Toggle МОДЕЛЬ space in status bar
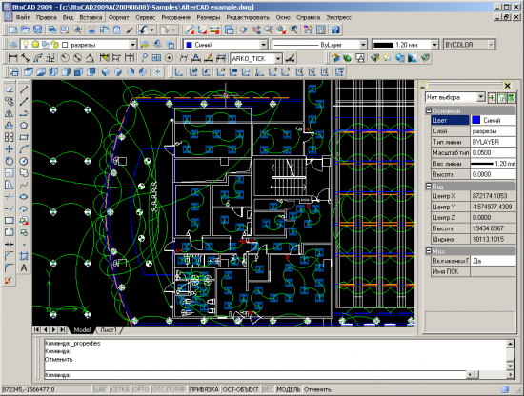This screenshot has width=524, height=396. click(x=289, y=389)
